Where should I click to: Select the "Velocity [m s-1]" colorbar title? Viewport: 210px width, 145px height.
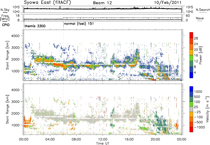(207, 109)
